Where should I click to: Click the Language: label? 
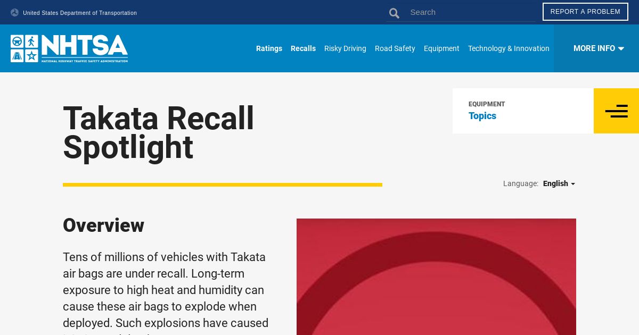click(x=521, y=183)
